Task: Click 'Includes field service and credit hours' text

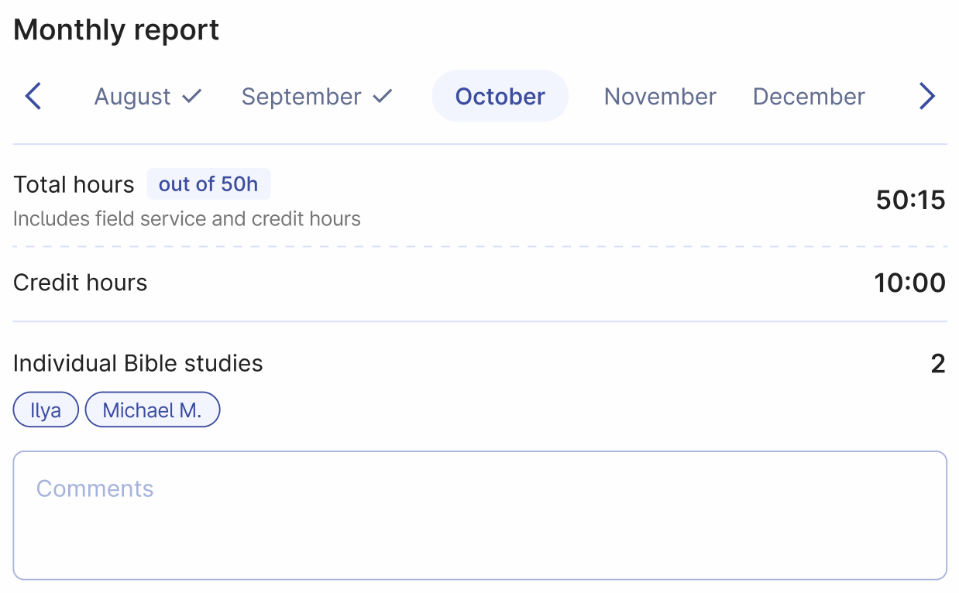Action: [187, 219]
